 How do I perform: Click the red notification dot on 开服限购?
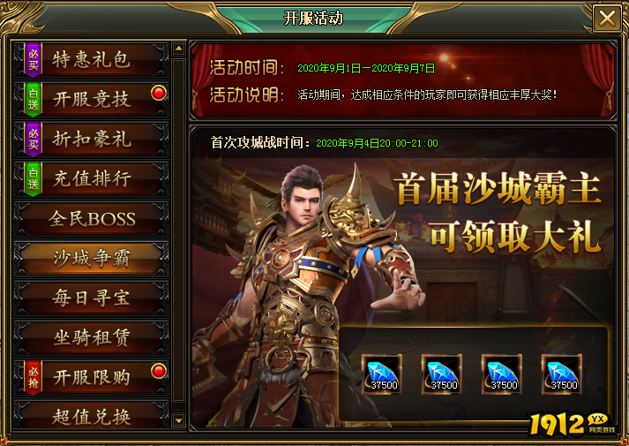tap(159, 371)
